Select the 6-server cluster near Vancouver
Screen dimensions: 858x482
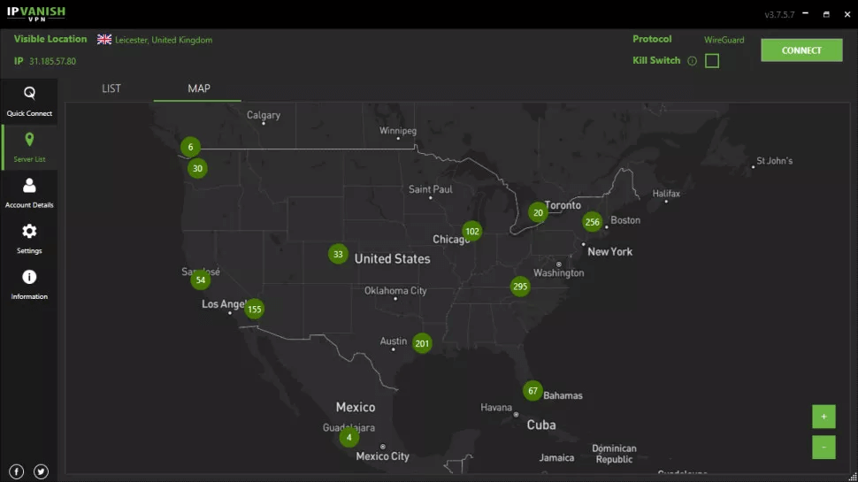coord(190,147)
